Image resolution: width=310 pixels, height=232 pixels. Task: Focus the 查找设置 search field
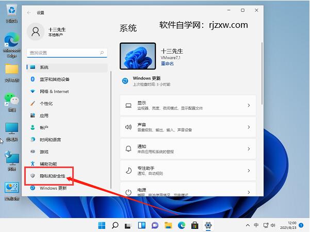[67, 53]
